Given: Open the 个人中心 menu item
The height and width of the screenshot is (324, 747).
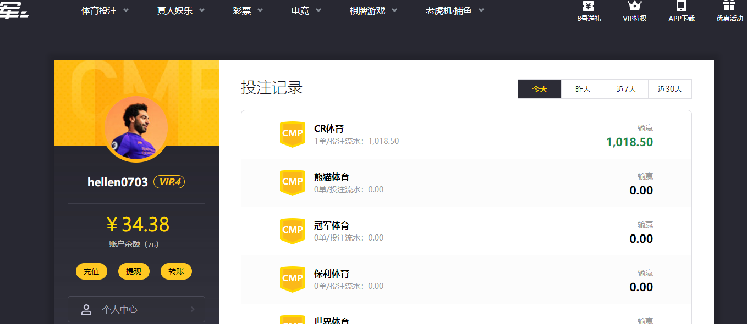Looking at the screenshot, I should click(x=136, y=309).
